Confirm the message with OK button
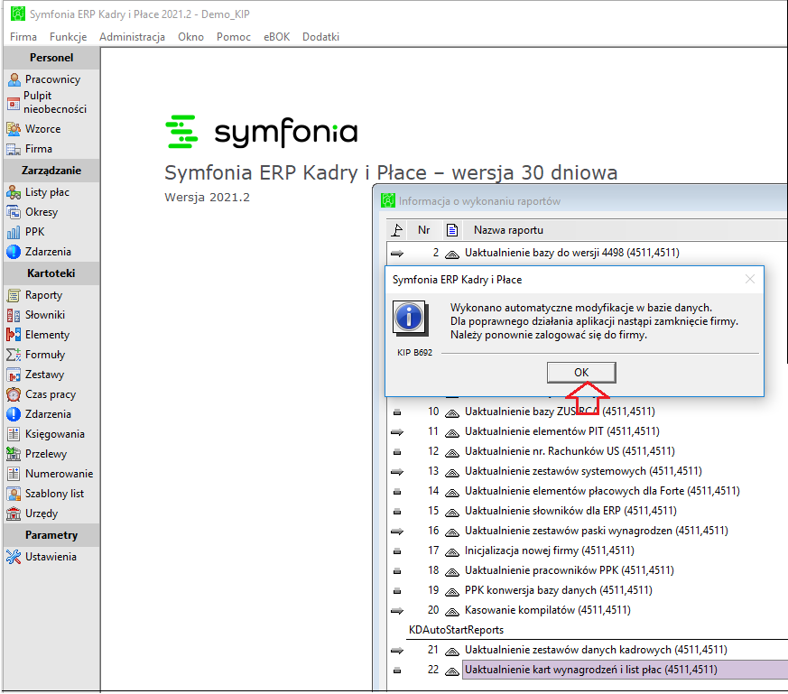 (x=581, y=373)
